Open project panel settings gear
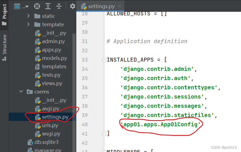This screenshot has height=152, width=241. 73,6
